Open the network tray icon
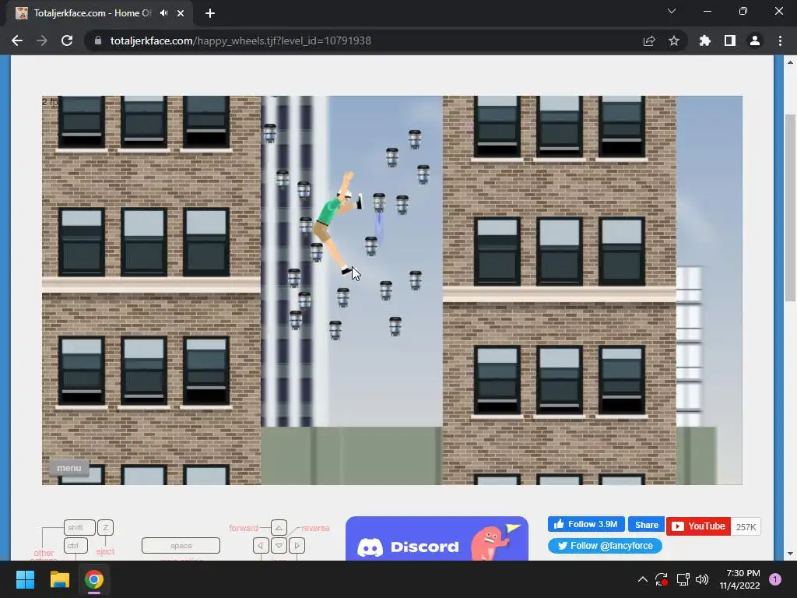 click(683, 579)
